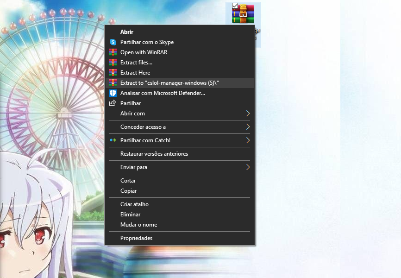Click the share arrow icon beside Partilhar

click(113, 103)
